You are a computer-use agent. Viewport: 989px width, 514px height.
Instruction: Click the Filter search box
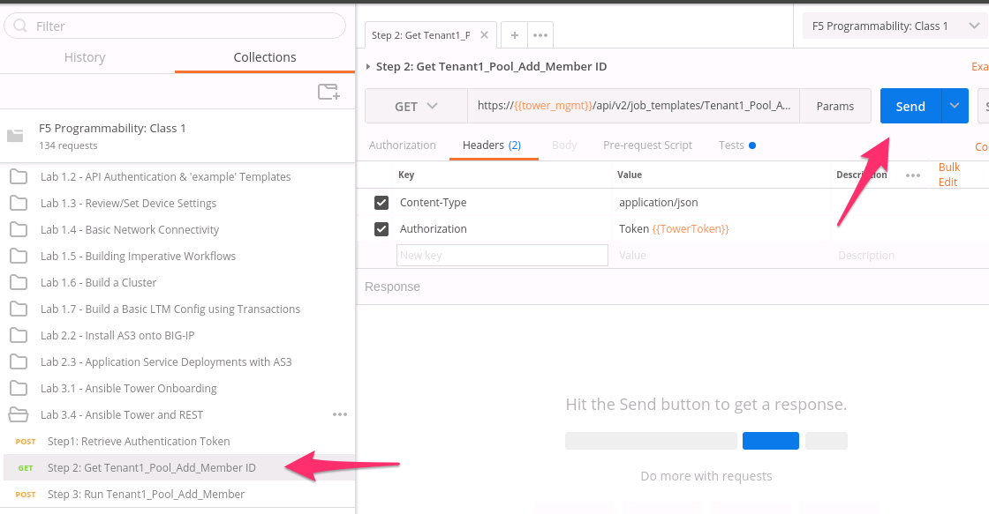pos(175,26)
